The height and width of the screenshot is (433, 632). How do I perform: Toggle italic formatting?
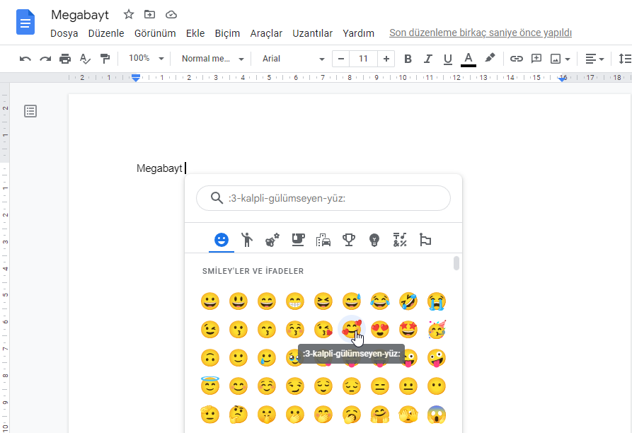(427, 59)
